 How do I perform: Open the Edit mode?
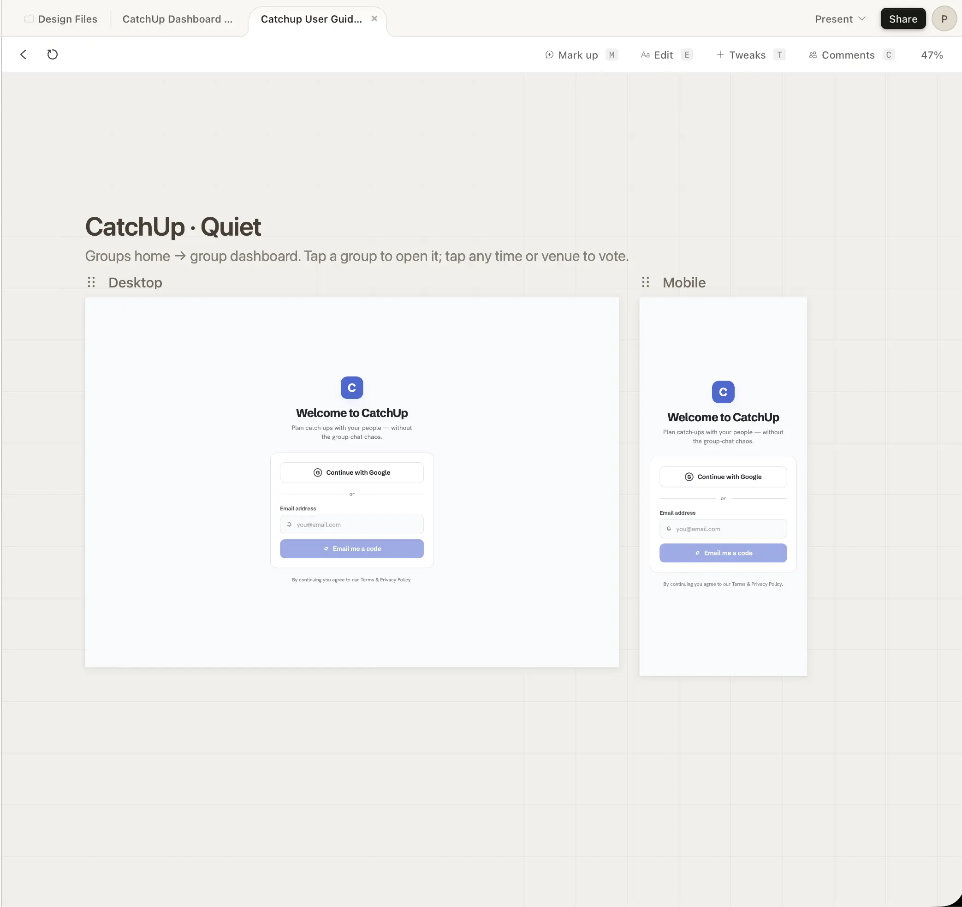tap(666, 55)
